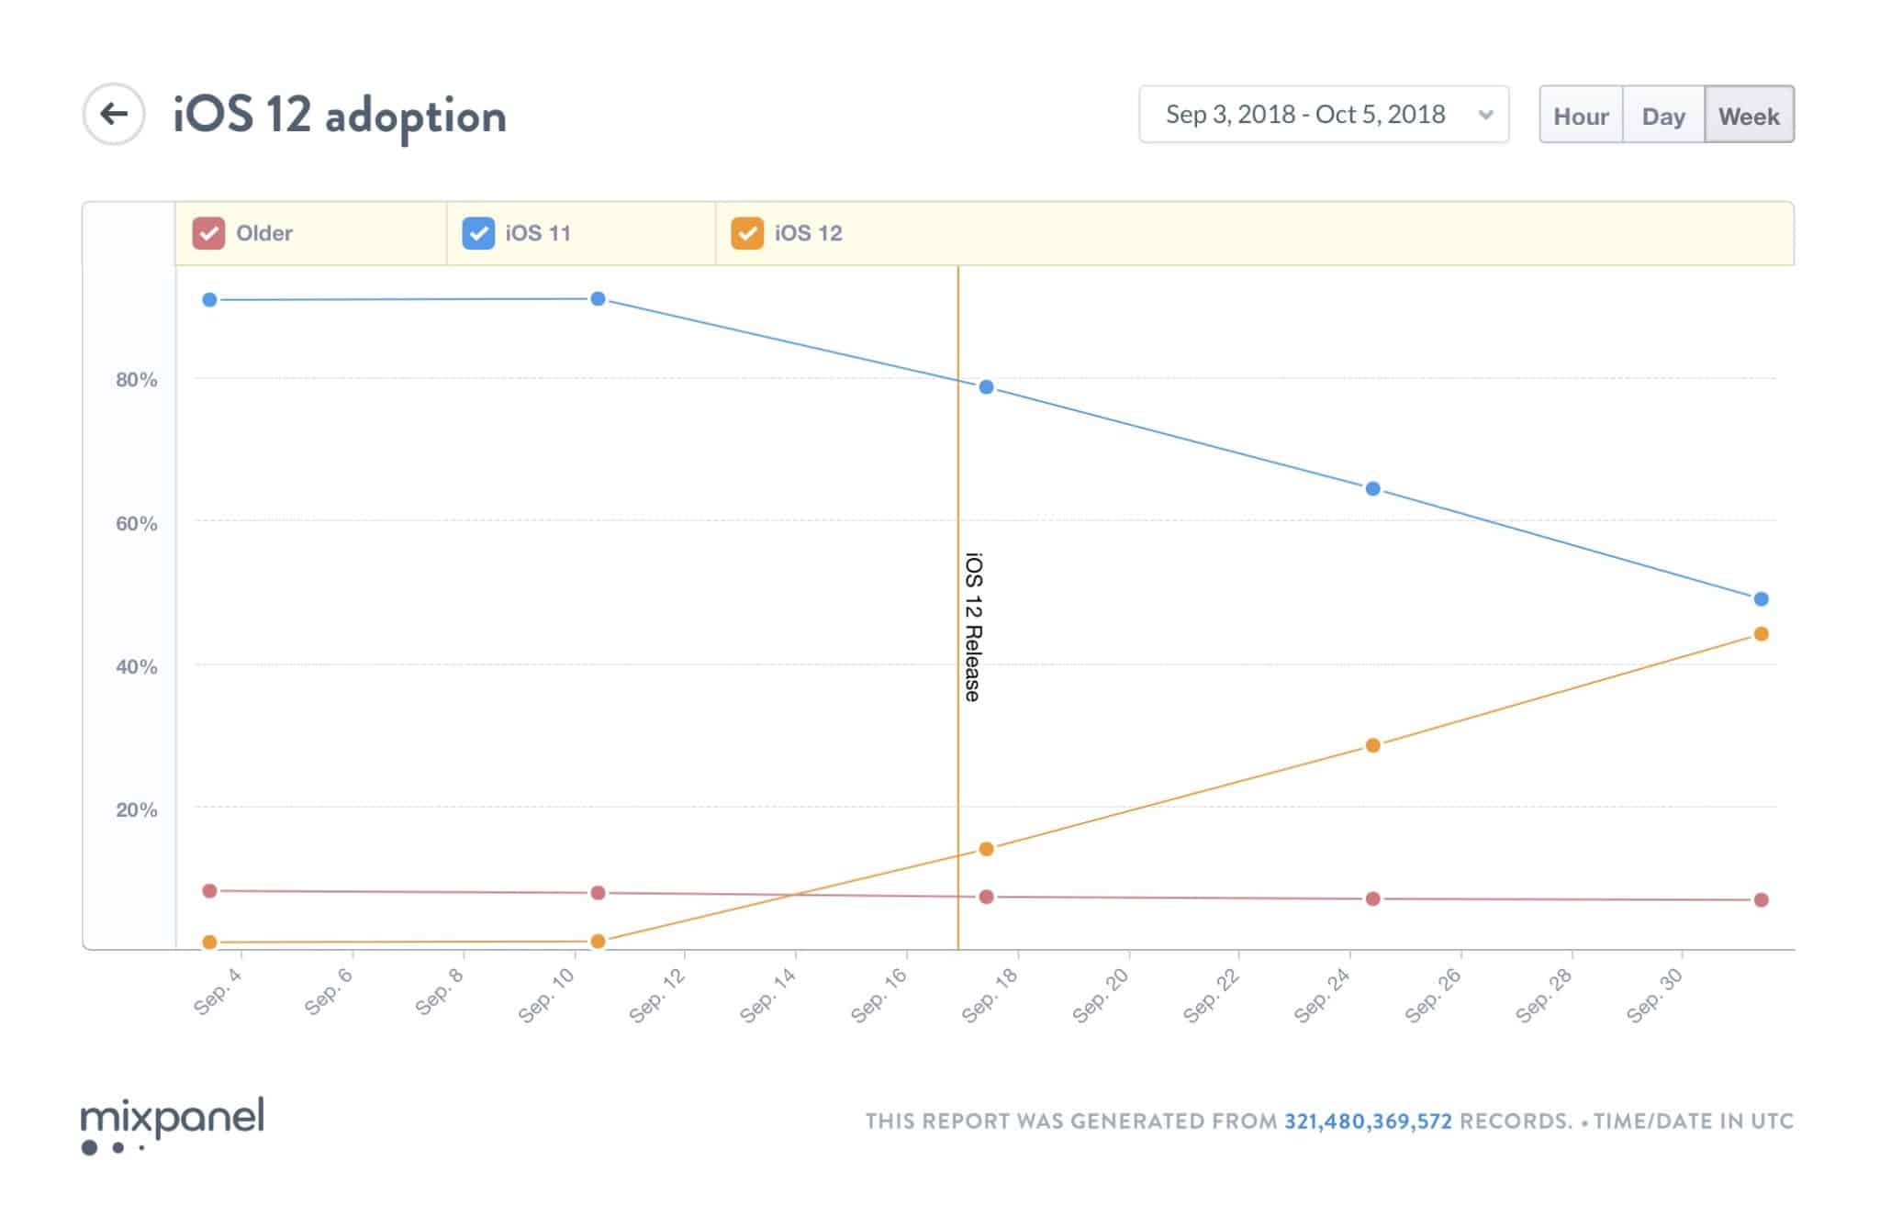Click the last Older red point
The image size is (1880, 1227).
(x=1761, y=900)
